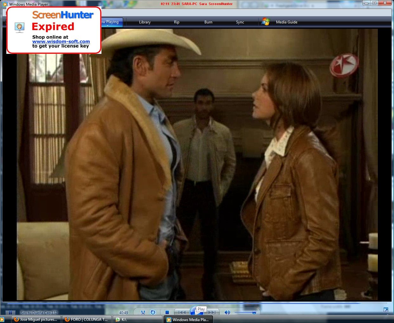
Task: Skip to the next track
Action: [x=212, y=313]
